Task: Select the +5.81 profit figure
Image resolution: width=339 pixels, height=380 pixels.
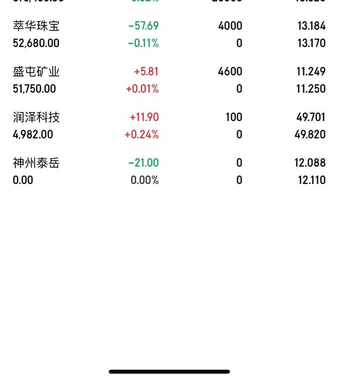Action: pyautogui.click(x=146, y=72)
